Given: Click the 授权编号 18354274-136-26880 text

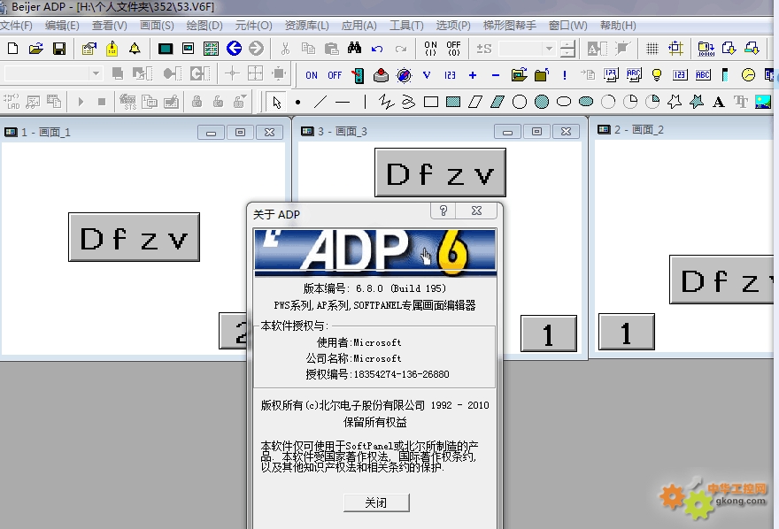Looking at the screenshot, I should (x=377, y=374).
